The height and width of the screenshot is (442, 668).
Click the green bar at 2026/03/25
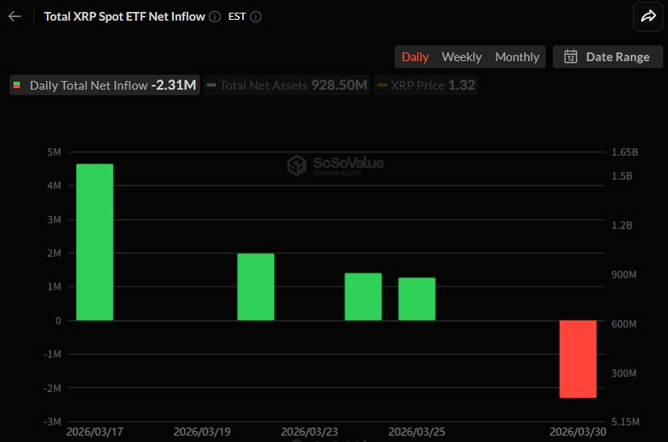click(416, 299)
